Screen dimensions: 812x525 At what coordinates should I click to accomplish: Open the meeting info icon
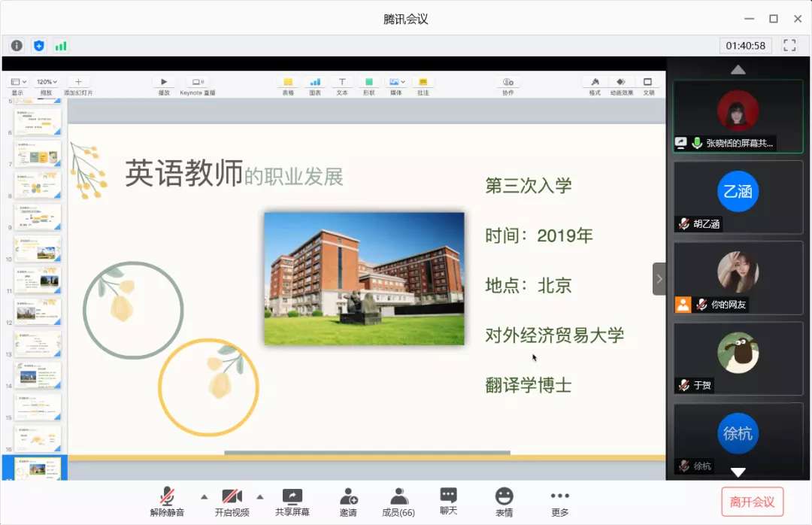17,46
